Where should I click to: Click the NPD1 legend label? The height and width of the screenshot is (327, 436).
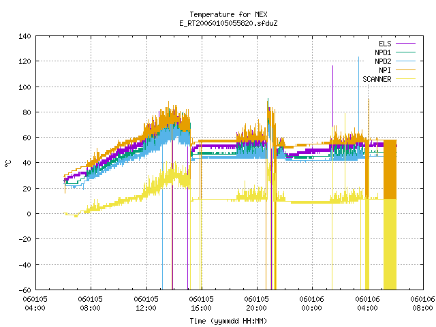click(383, 52)
